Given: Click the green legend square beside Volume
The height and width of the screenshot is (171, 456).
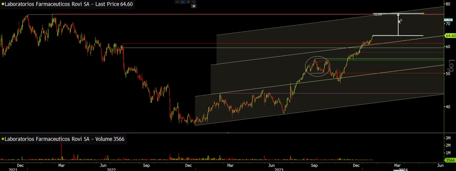Looking at the screenshot, I should [3, 139].
